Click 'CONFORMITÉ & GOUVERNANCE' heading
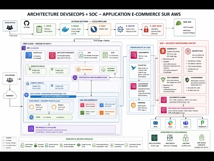Viewport: 214px width, 161px height. pos(174,132)
